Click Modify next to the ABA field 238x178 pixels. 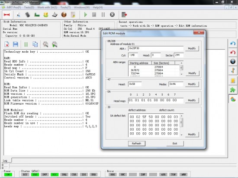coord(192,49)
